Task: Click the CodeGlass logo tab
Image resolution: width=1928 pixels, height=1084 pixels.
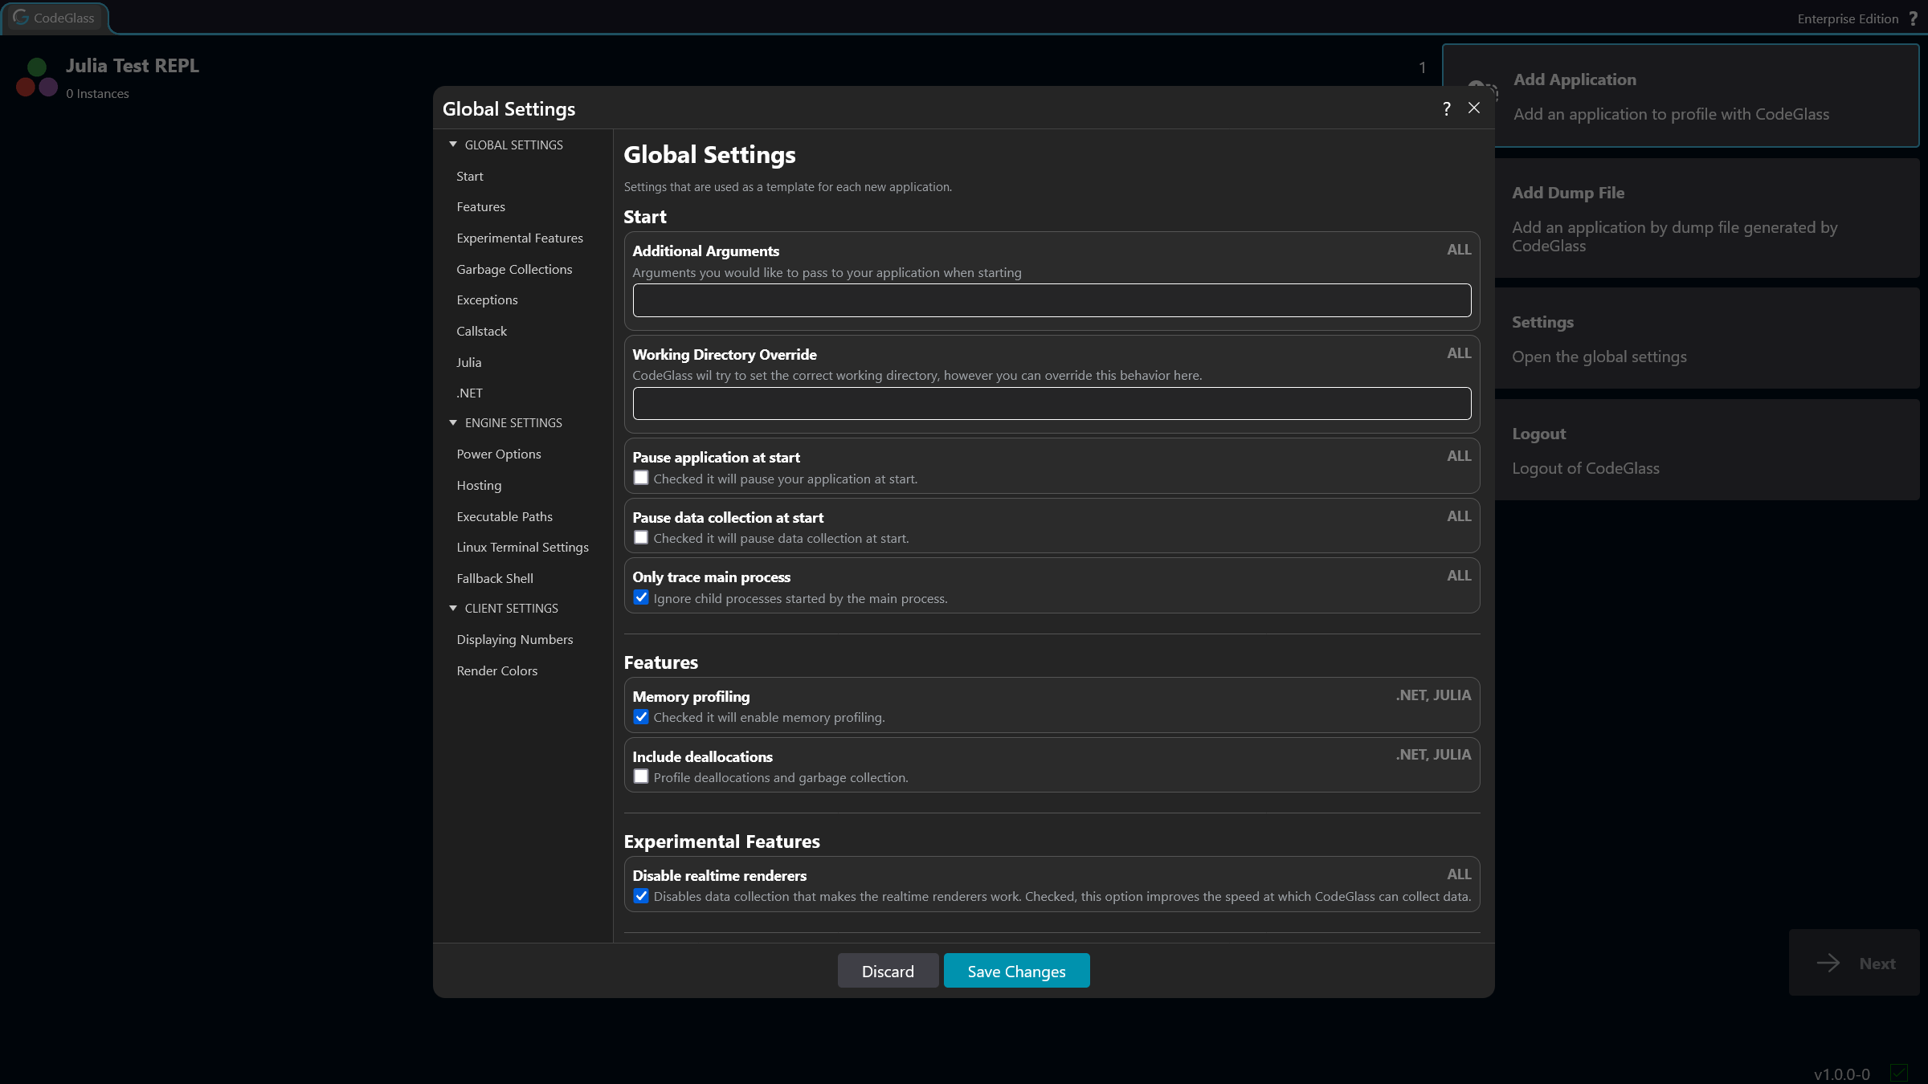Action: coord(55,18)
